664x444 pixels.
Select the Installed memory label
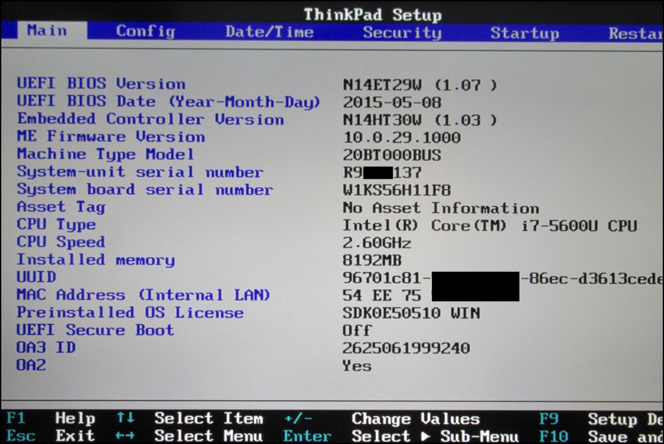[x=96, y=260]
